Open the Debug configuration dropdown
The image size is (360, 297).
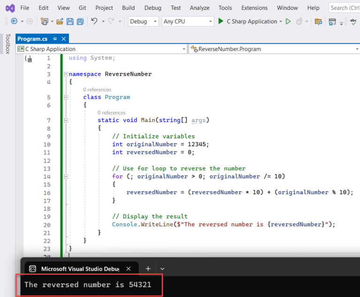[143, 22]
